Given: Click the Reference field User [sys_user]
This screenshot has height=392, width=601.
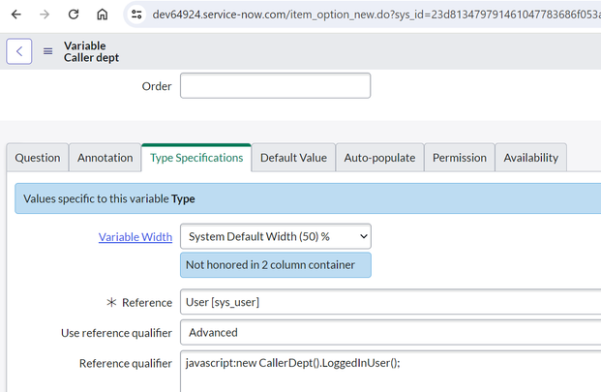Looking at the screenshot, I should tap(391, 302).
